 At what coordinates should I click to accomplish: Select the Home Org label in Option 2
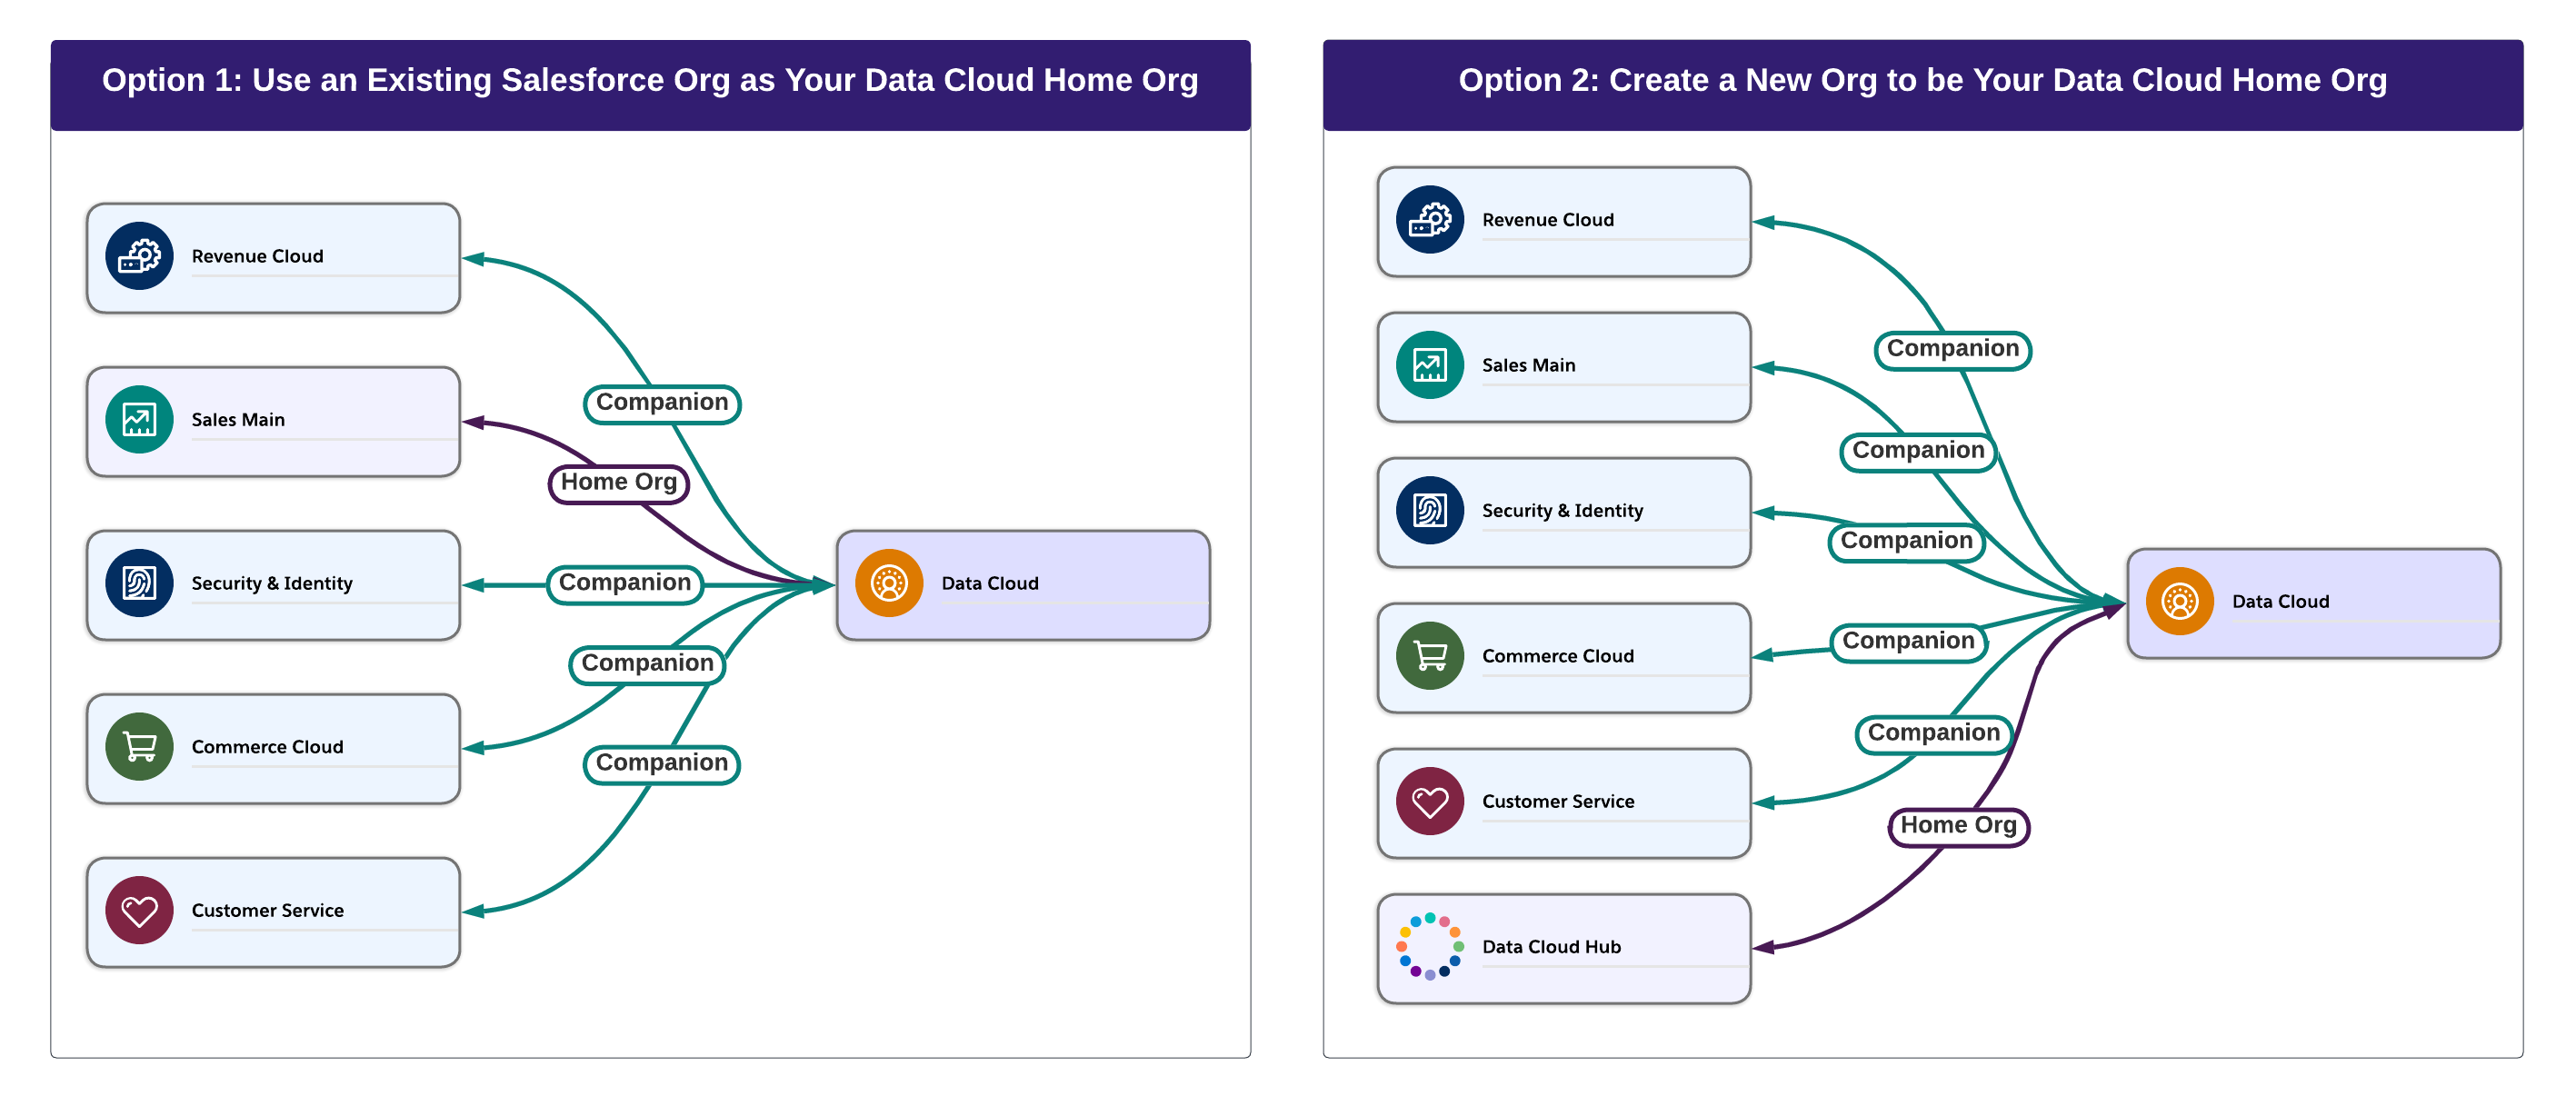click(x=1958, y=826)
